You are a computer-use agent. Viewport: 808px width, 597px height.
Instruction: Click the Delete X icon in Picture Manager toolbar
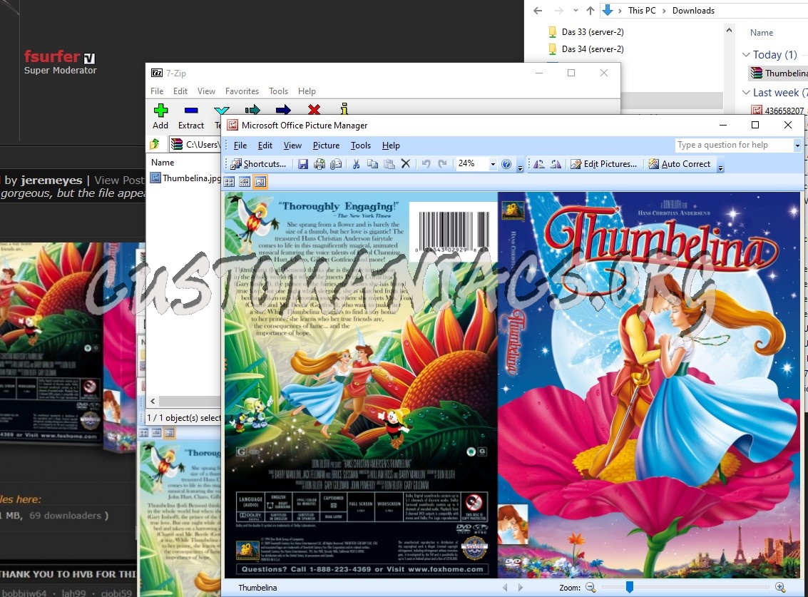point(406,164)
